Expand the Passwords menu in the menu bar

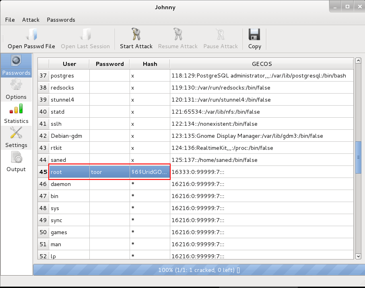61,20
